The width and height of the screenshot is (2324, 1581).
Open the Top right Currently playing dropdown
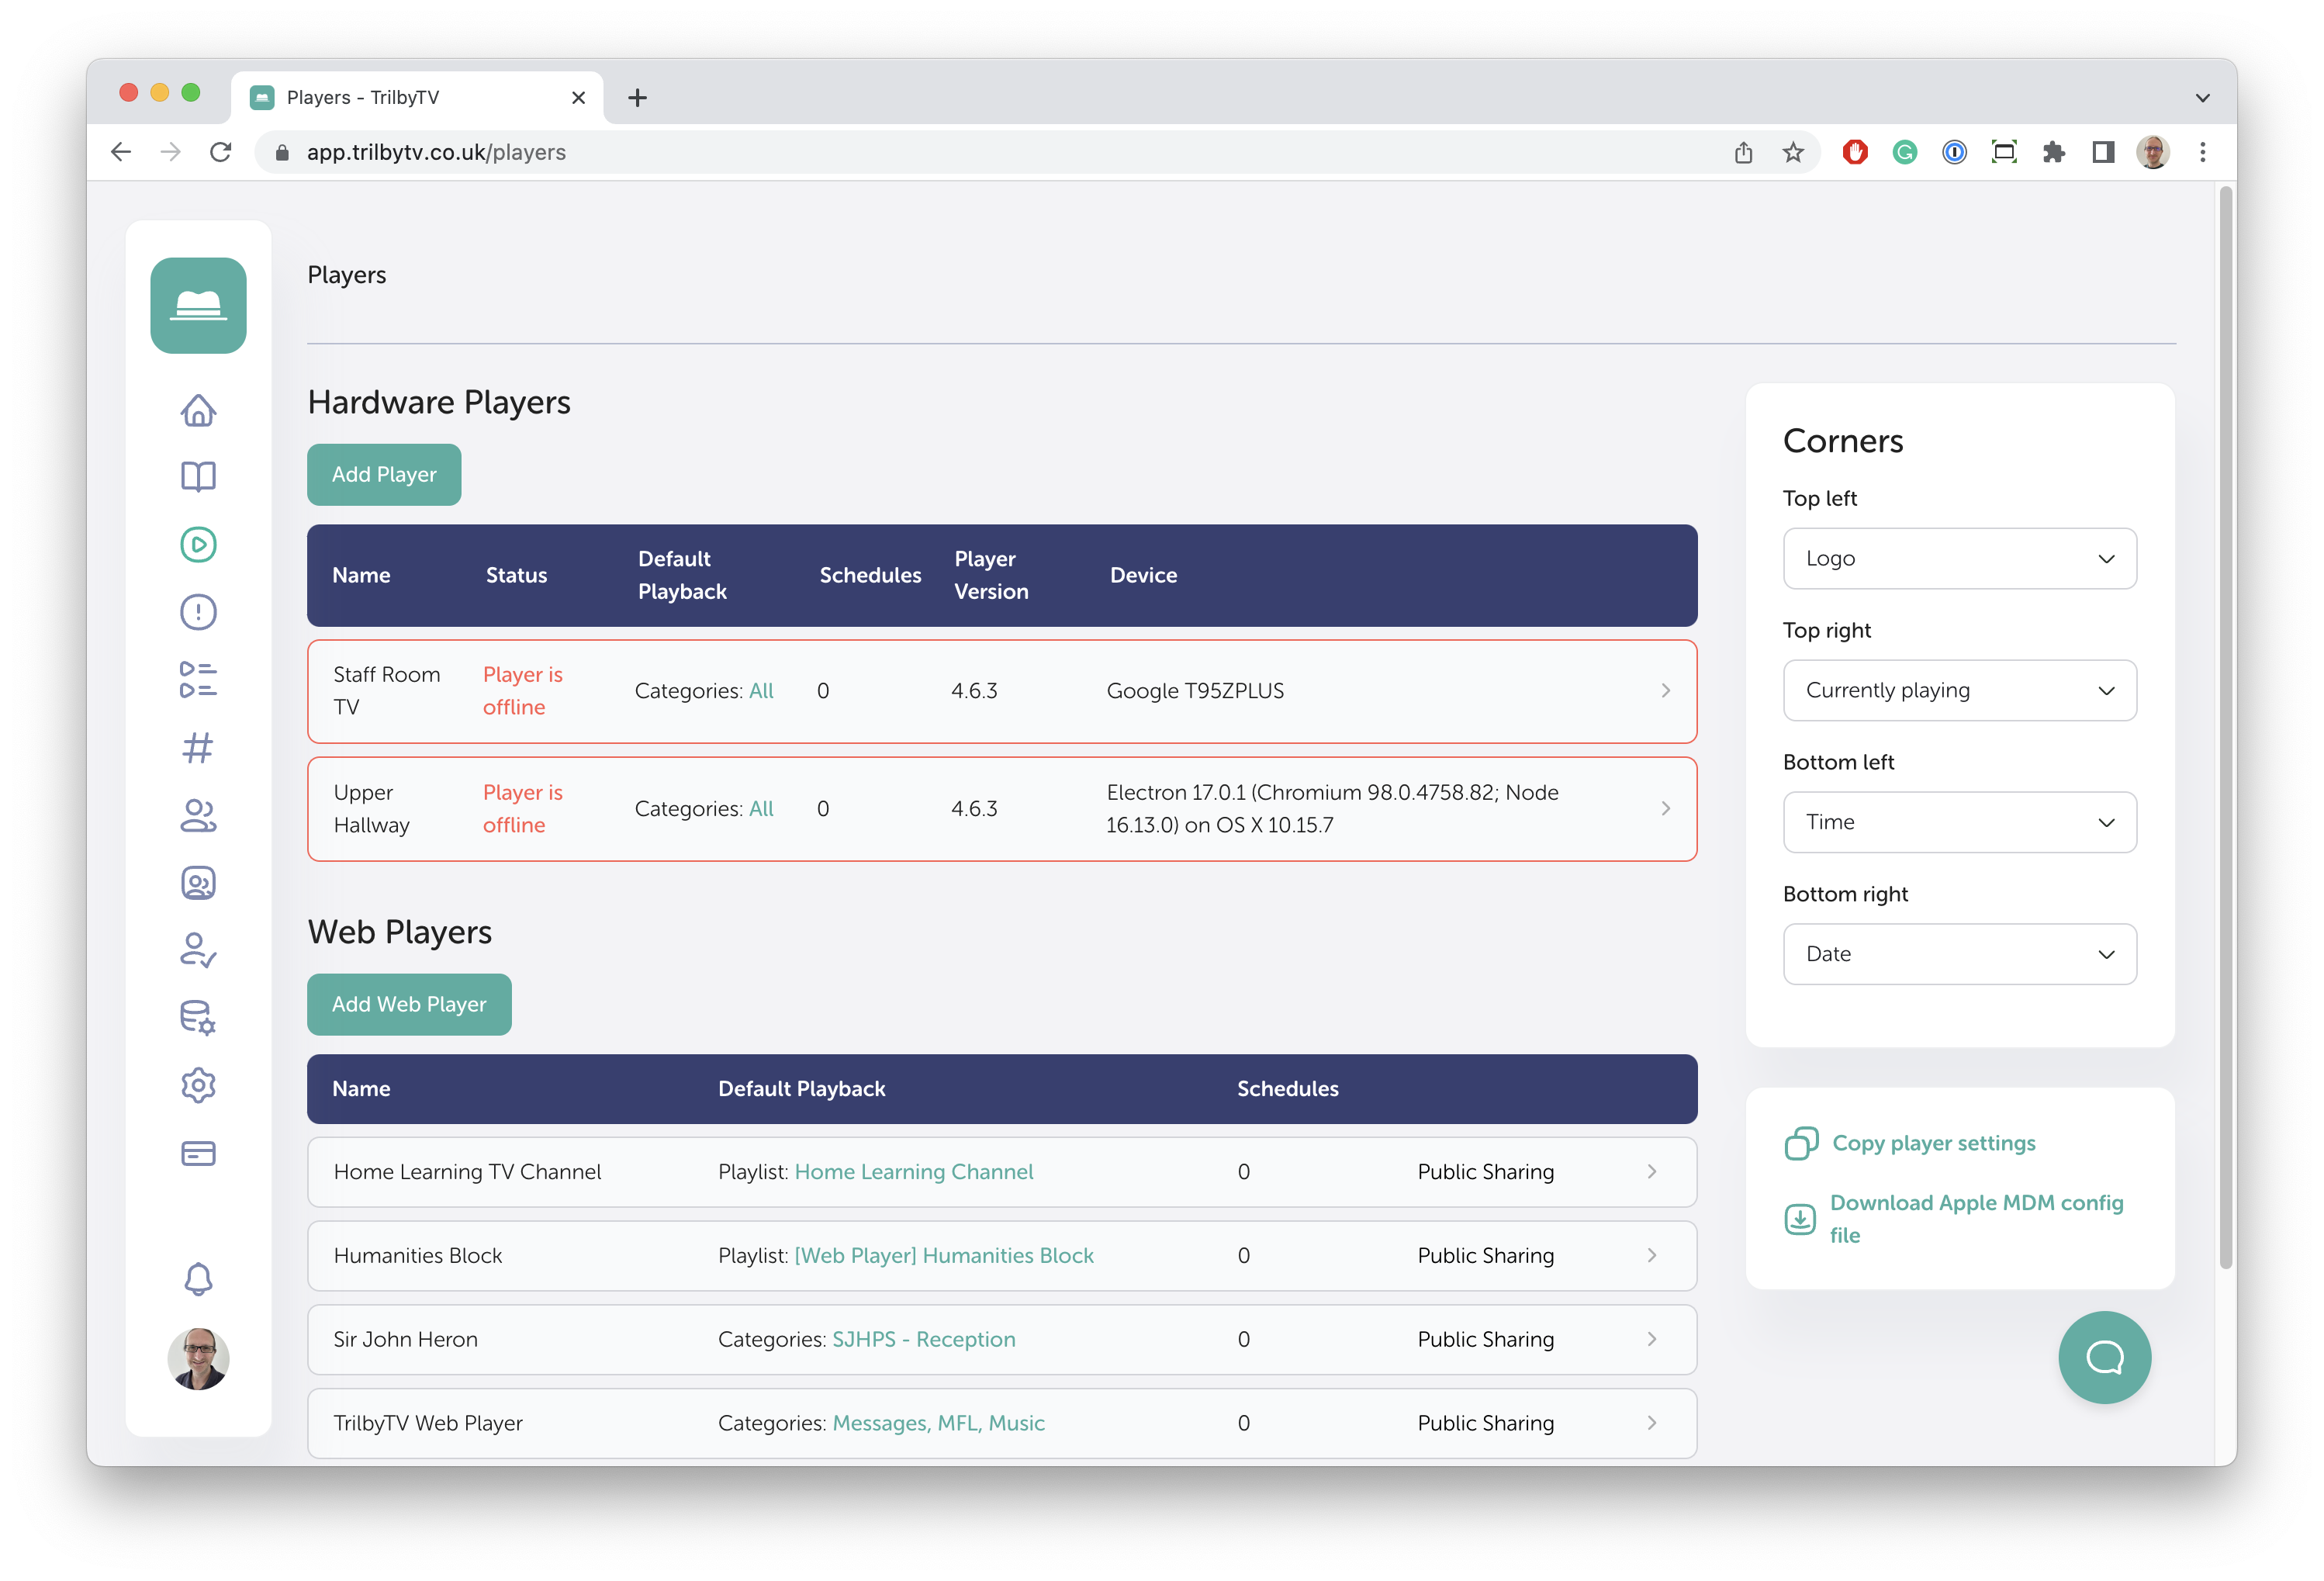coord(1959,691)
